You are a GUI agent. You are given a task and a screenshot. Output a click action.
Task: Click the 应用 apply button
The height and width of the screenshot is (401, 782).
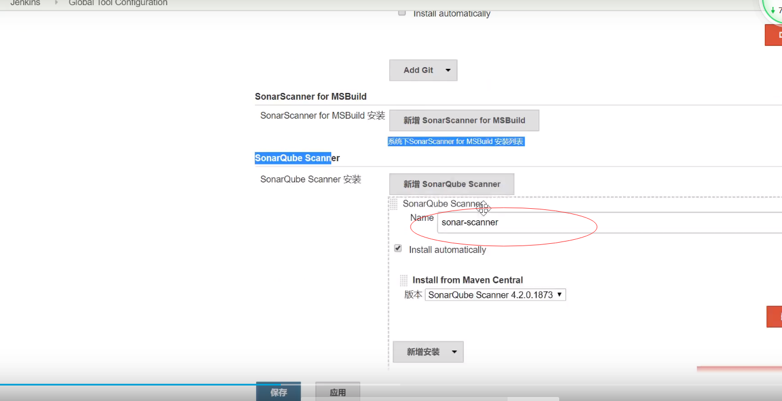point(338,392)
